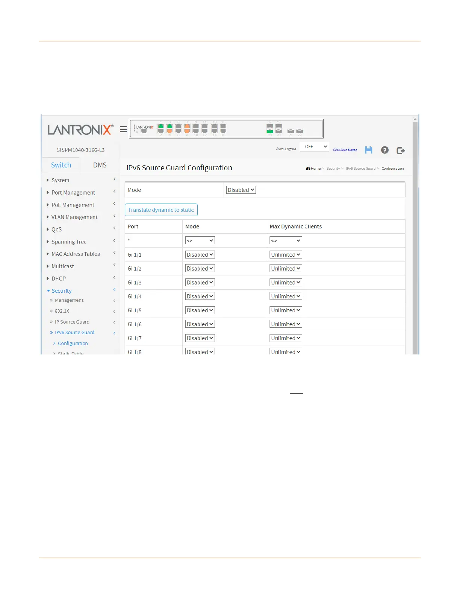Viewport: 460px width, 596px height.
Task: Open Gi 1/6 Max Dynamic Clients dropdown
Action: tap(286, 324)
